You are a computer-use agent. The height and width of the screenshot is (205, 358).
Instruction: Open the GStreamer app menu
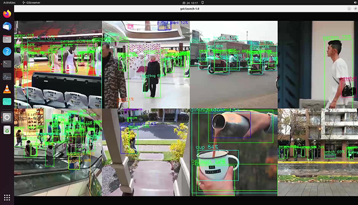tap(31, 3)
